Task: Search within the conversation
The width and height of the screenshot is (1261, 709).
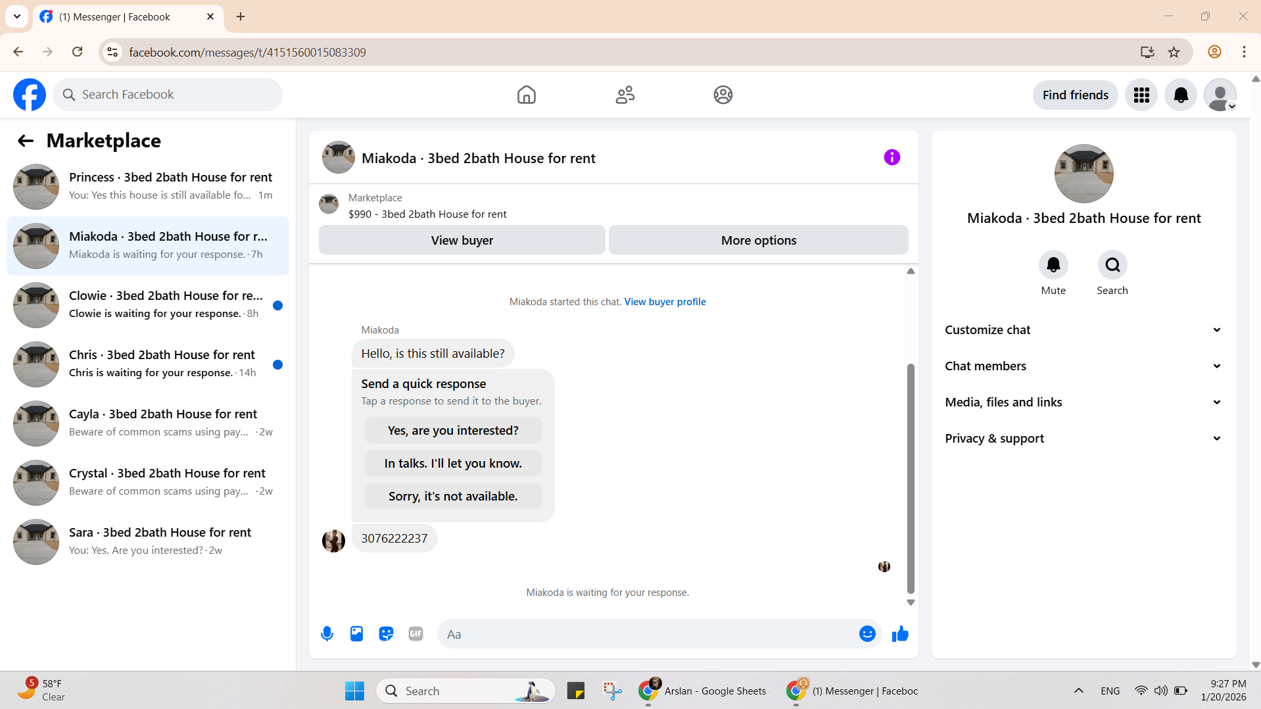Action: 1112,265
